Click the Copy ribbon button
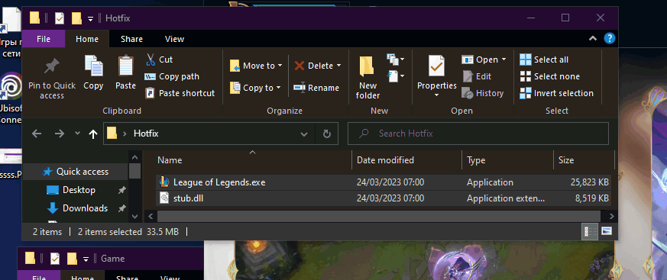The height and width of the screenshot is (280, 667). [x=93, y=72]
